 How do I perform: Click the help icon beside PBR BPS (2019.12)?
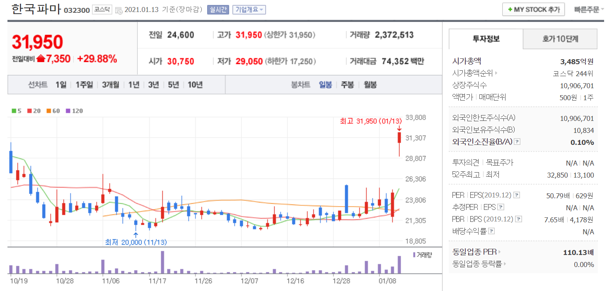tap(518, 219)
